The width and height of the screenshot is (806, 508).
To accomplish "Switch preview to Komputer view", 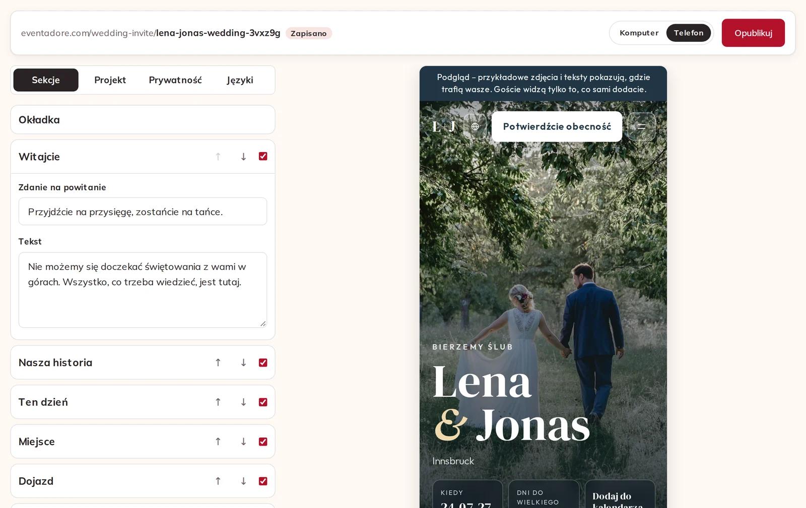I will 639,33.
